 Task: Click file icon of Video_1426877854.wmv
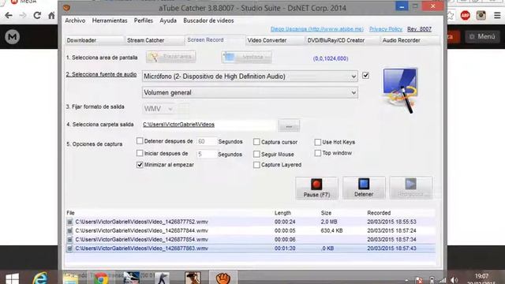click(x=69, y=240)
